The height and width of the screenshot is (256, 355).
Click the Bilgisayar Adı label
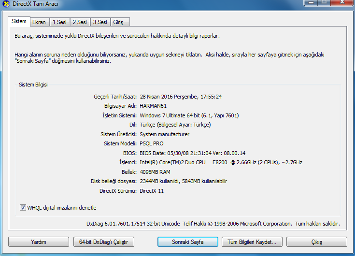(x=120, y=106)
